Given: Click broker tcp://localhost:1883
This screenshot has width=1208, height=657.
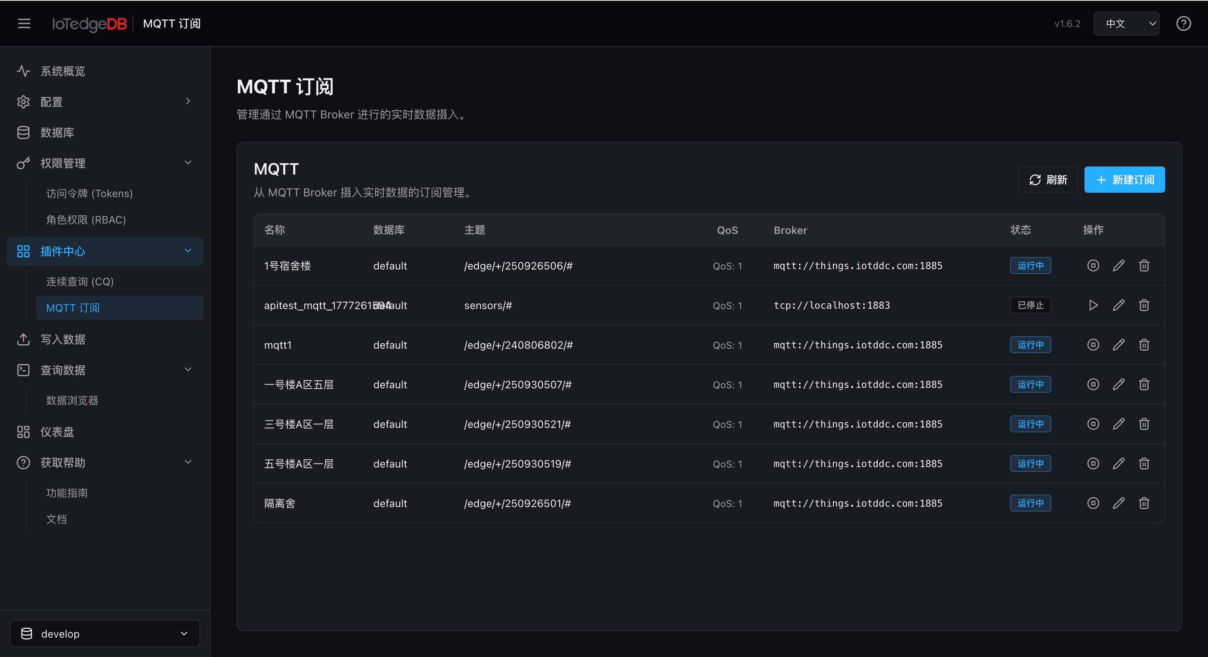Looking at the screenshot, I should click(832, 305).
